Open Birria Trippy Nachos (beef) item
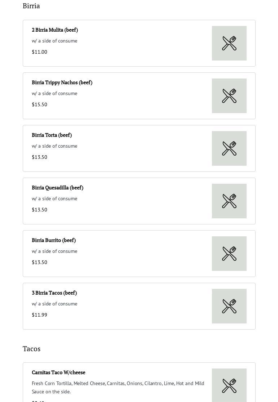The height and width of the screenshot is (402, 278). (x=62, y=82)
